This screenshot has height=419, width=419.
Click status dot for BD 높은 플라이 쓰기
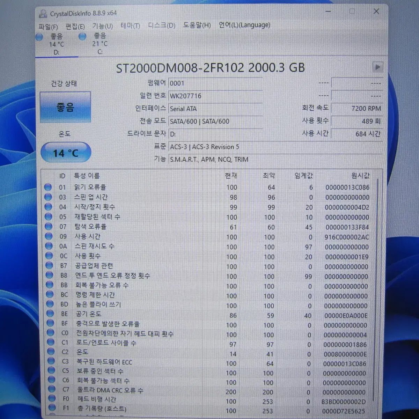(x=50, y=304)
